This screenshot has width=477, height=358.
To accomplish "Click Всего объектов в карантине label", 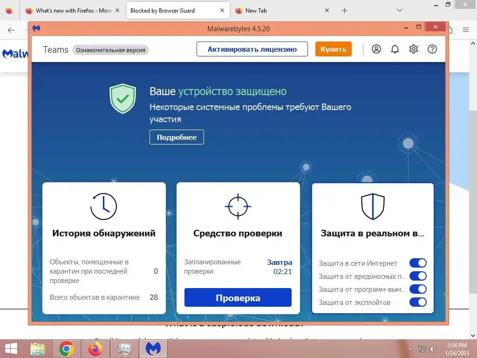I will point(95,297).
